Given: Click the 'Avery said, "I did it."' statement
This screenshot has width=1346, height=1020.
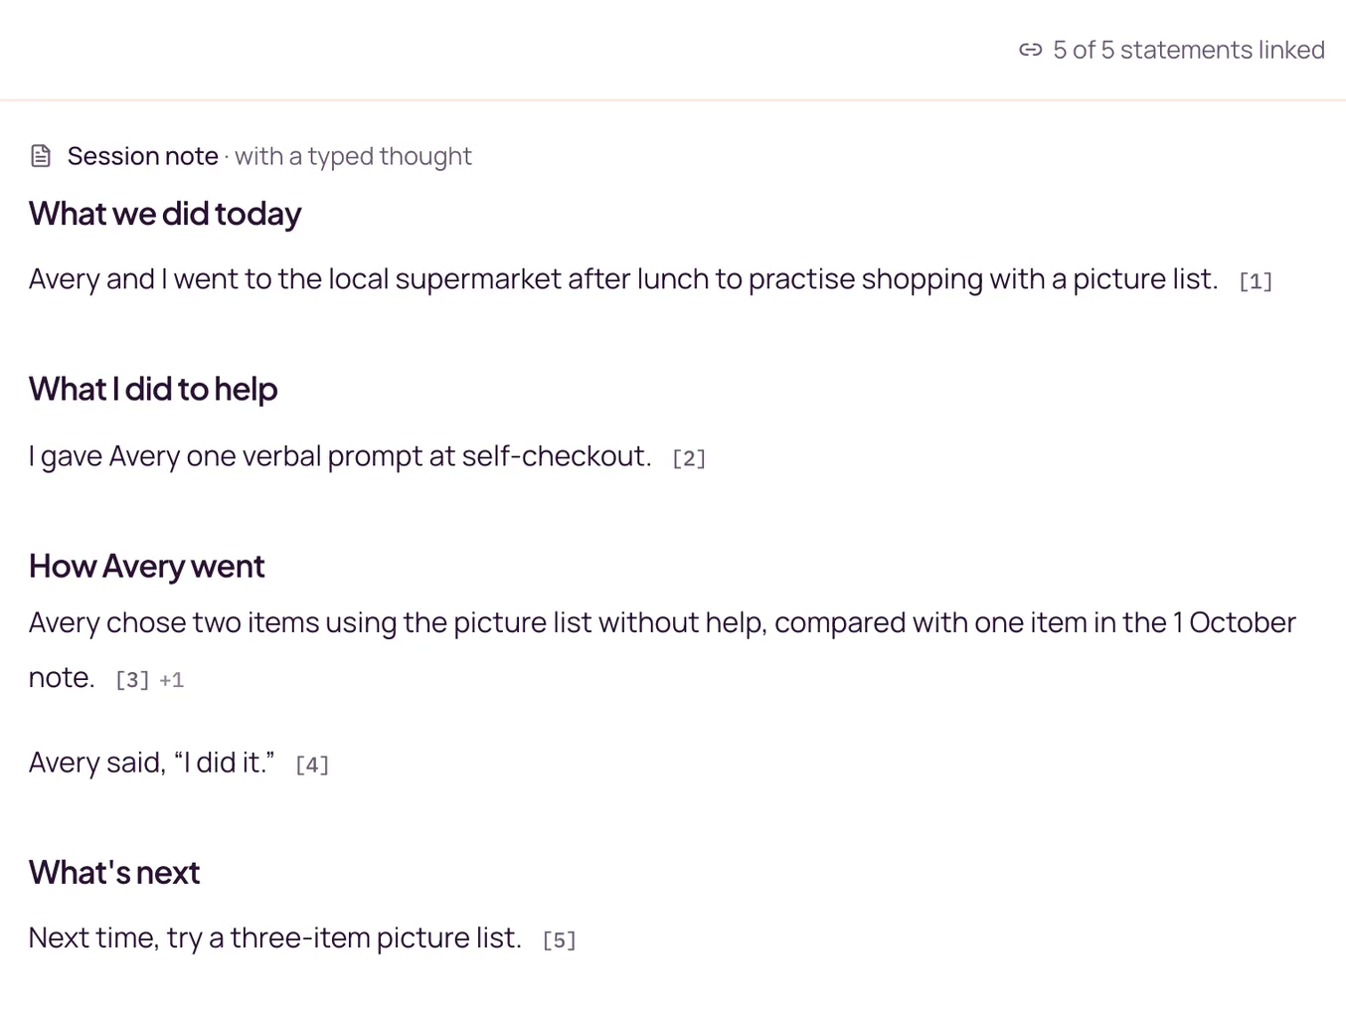Looking at the screenshot, I should click(152, 763).
